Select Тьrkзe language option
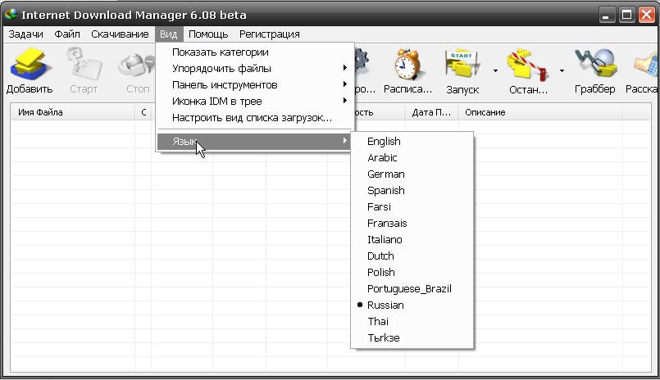Screen dimensions: 660x380 point(412,338)
